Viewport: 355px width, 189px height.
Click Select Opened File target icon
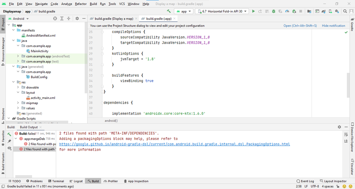[x=55, y=18]
